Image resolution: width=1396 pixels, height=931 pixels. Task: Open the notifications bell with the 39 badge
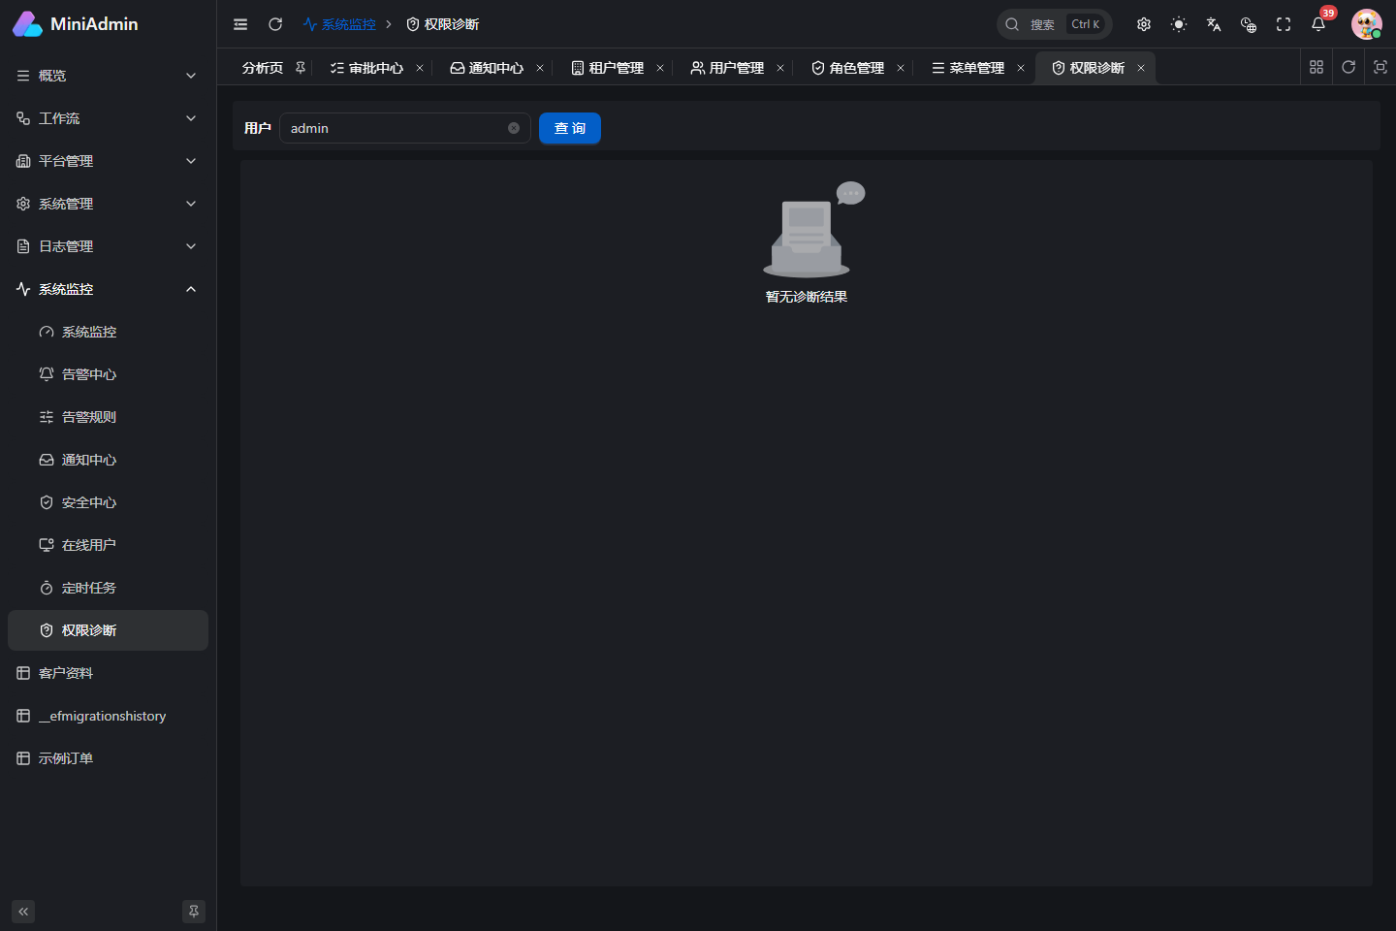coord(1318,24)
